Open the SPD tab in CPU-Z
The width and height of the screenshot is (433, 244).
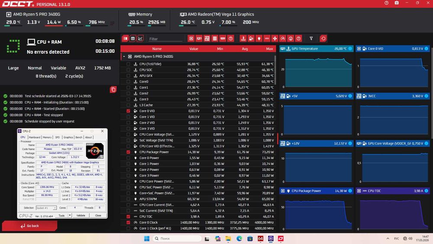[58, 137]
